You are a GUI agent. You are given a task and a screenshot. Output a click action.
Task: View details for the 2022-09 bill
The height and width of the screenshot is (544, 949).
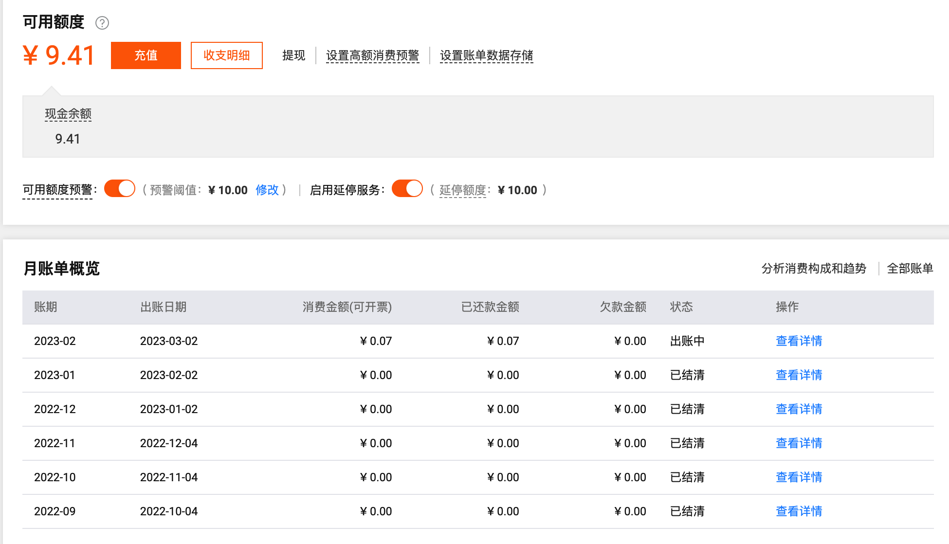799,511
